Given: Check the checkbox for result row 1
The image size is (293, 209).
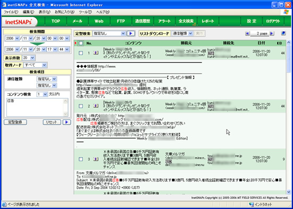Looking at the screenshot, I should click(x=81, y=53).
